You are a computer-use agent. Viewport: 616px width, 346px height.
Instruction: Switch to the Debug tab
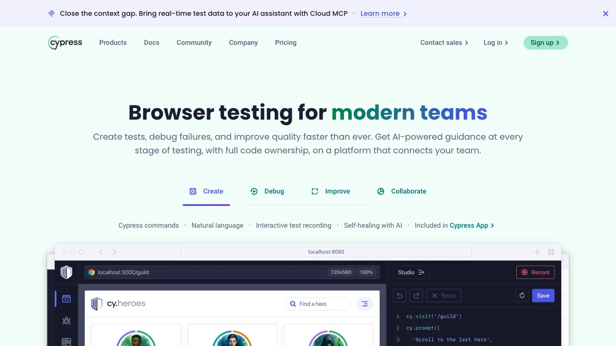268,191
